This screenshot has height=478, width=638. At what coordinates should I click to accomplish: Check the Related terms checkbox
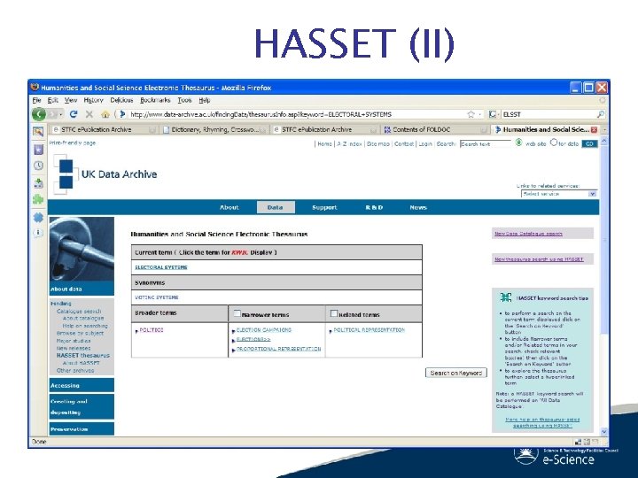pos(334,313)
